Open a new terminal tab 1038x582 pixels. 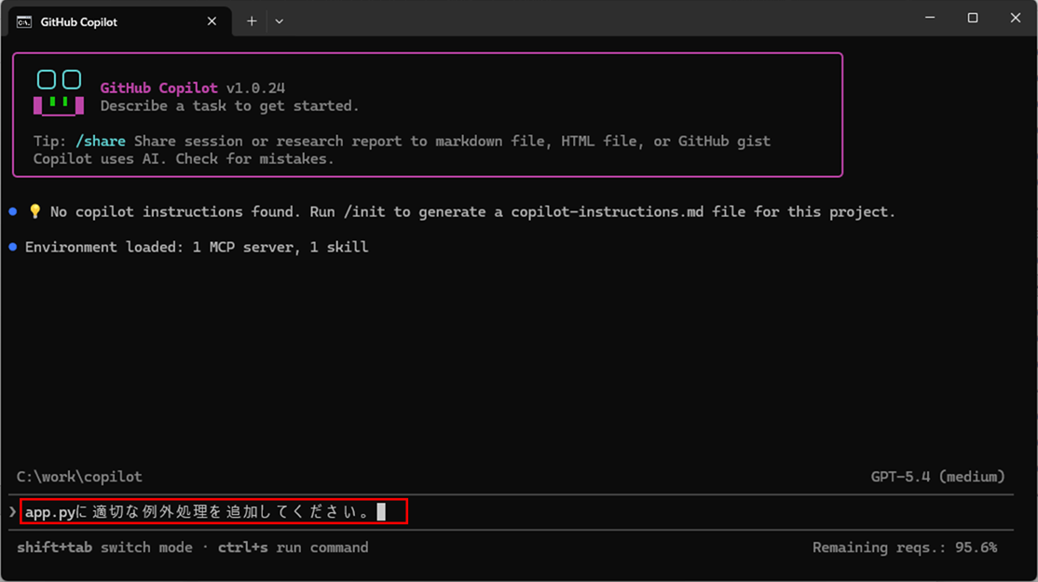click(x=252, y=20)
